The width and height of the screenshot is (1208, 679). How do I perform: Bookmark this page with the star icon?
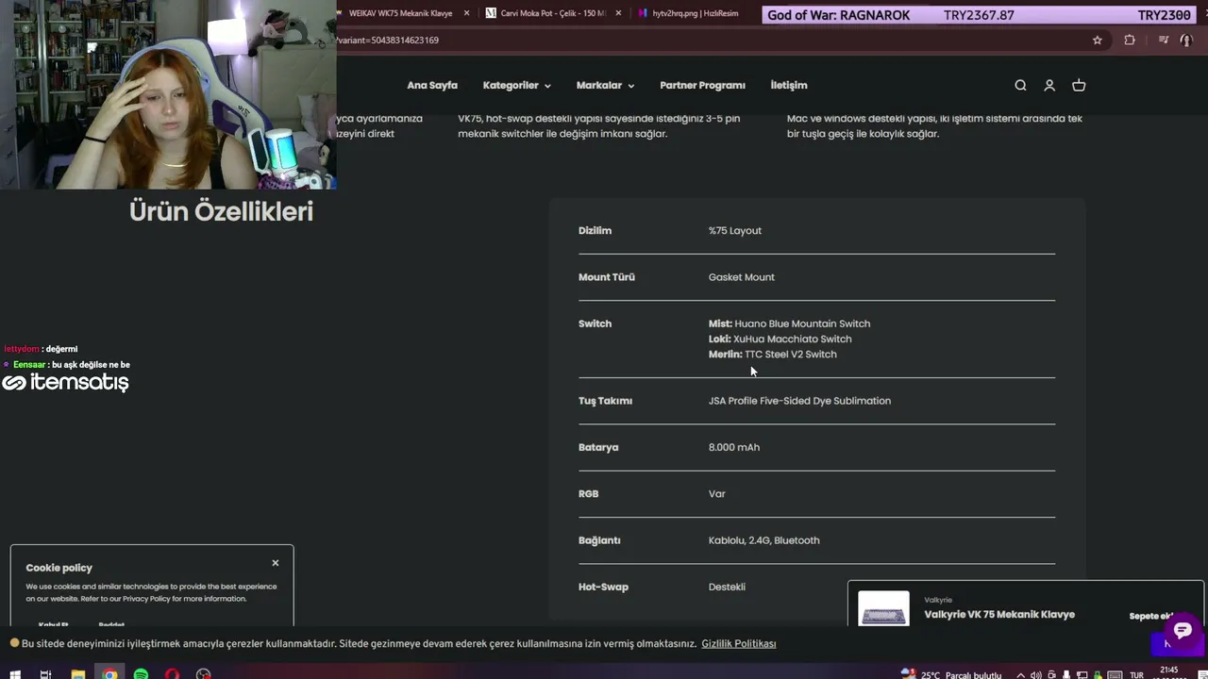click(1098, 41)
